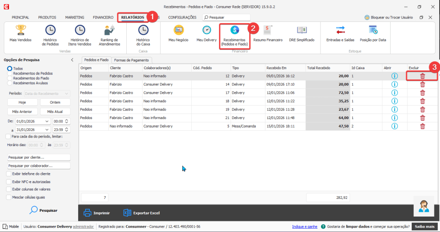Click the Indique e ganhe link
This screenshot has height=232, width=440.
pos(304,226)
